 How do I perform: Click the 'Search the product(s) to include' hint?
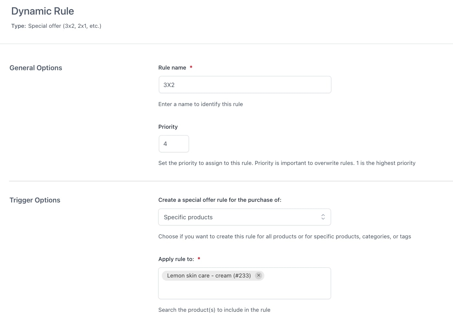[214, 310]
